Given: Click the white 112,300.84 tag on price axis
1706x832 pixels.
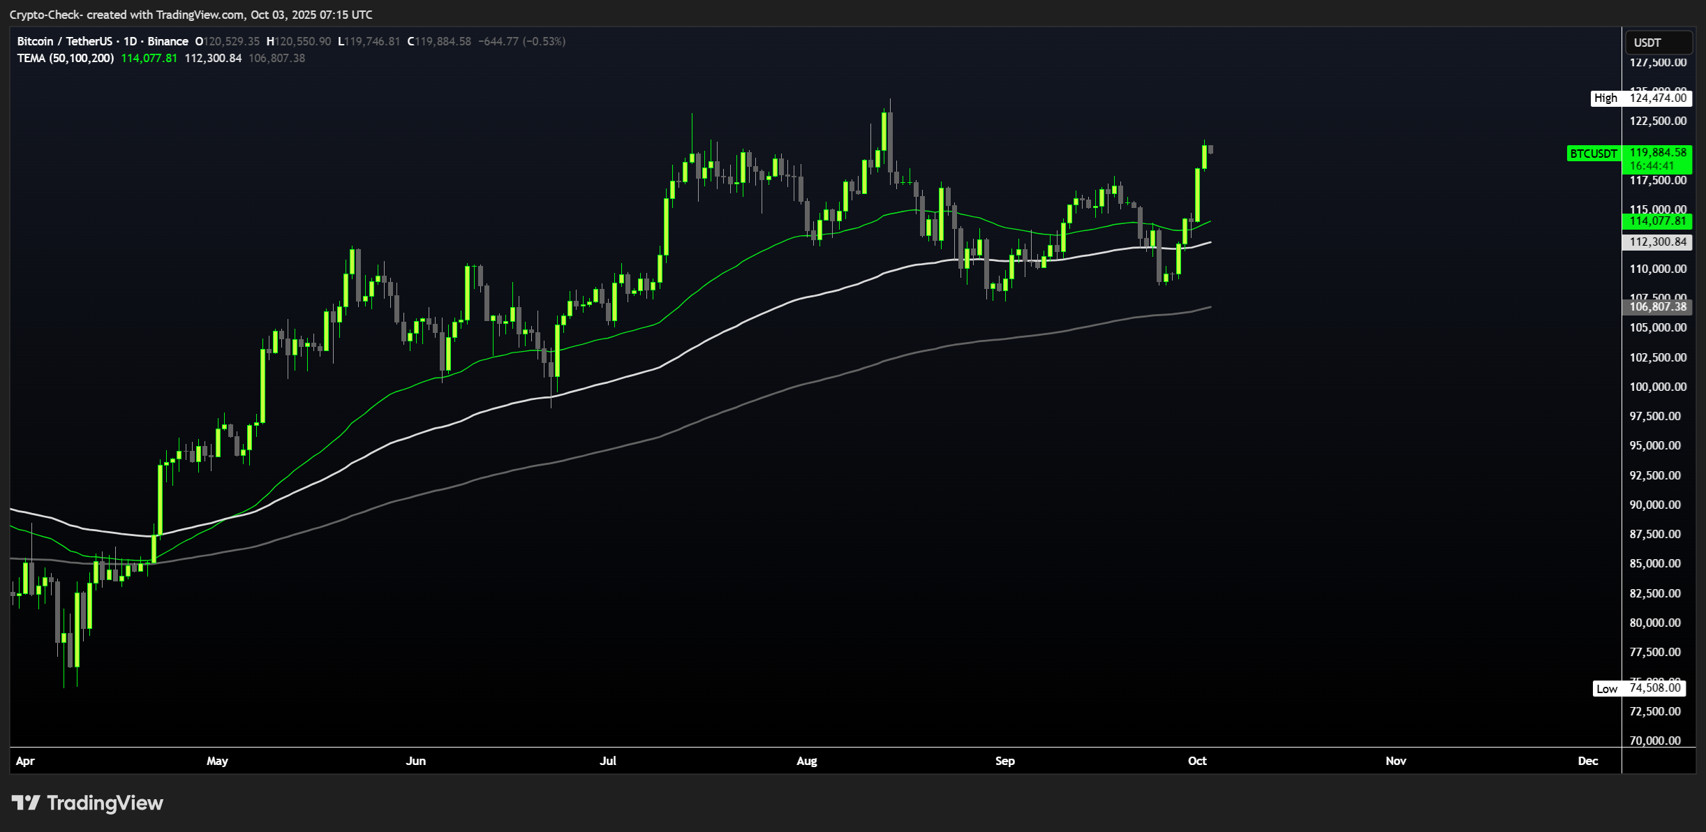Looking at the screenshot, I should (x=1658, y=242).
